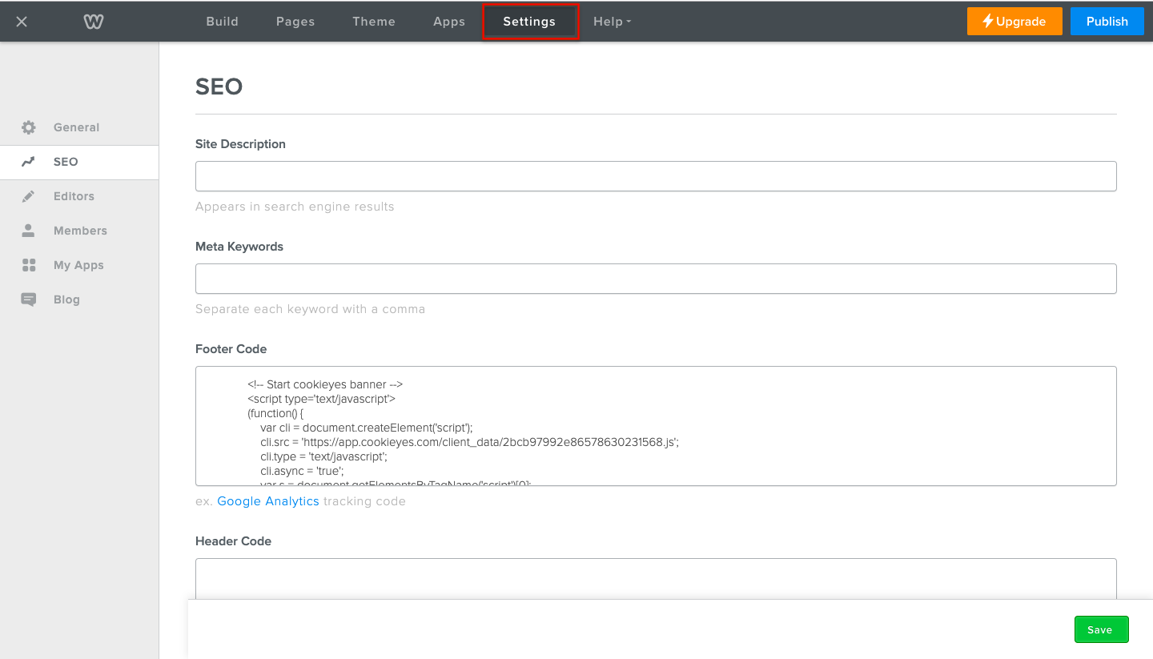Publish the site with the Publish button

[1107, 22]
